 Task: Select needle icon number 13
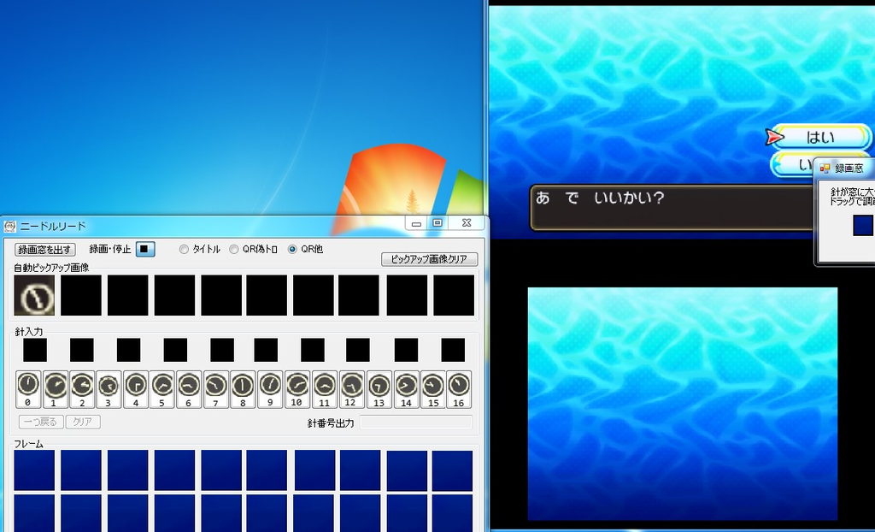tap(379, 389)
